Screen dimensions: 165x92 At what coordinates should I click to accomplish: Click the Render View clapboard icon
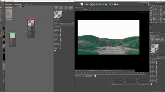(x=144, y=4)
